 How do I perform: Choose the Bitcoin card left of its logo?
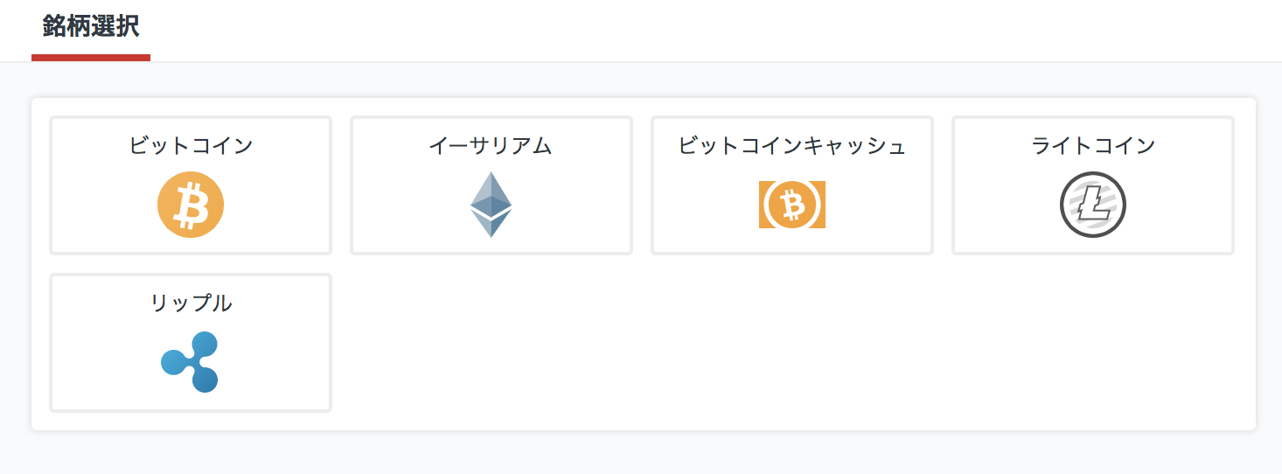(103, 205)
